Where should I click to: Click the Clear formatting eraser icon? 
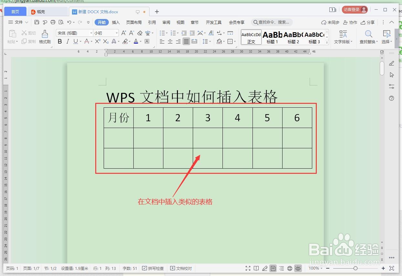[139, 33]
